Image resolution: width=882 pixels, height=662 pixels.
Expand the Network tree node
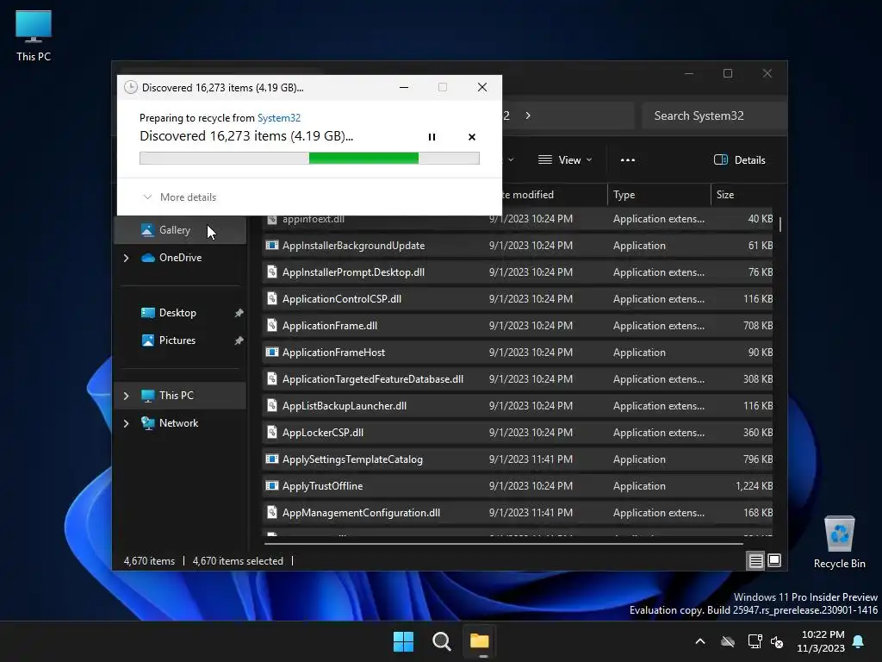pyautogui.click(x=126, y=423)
